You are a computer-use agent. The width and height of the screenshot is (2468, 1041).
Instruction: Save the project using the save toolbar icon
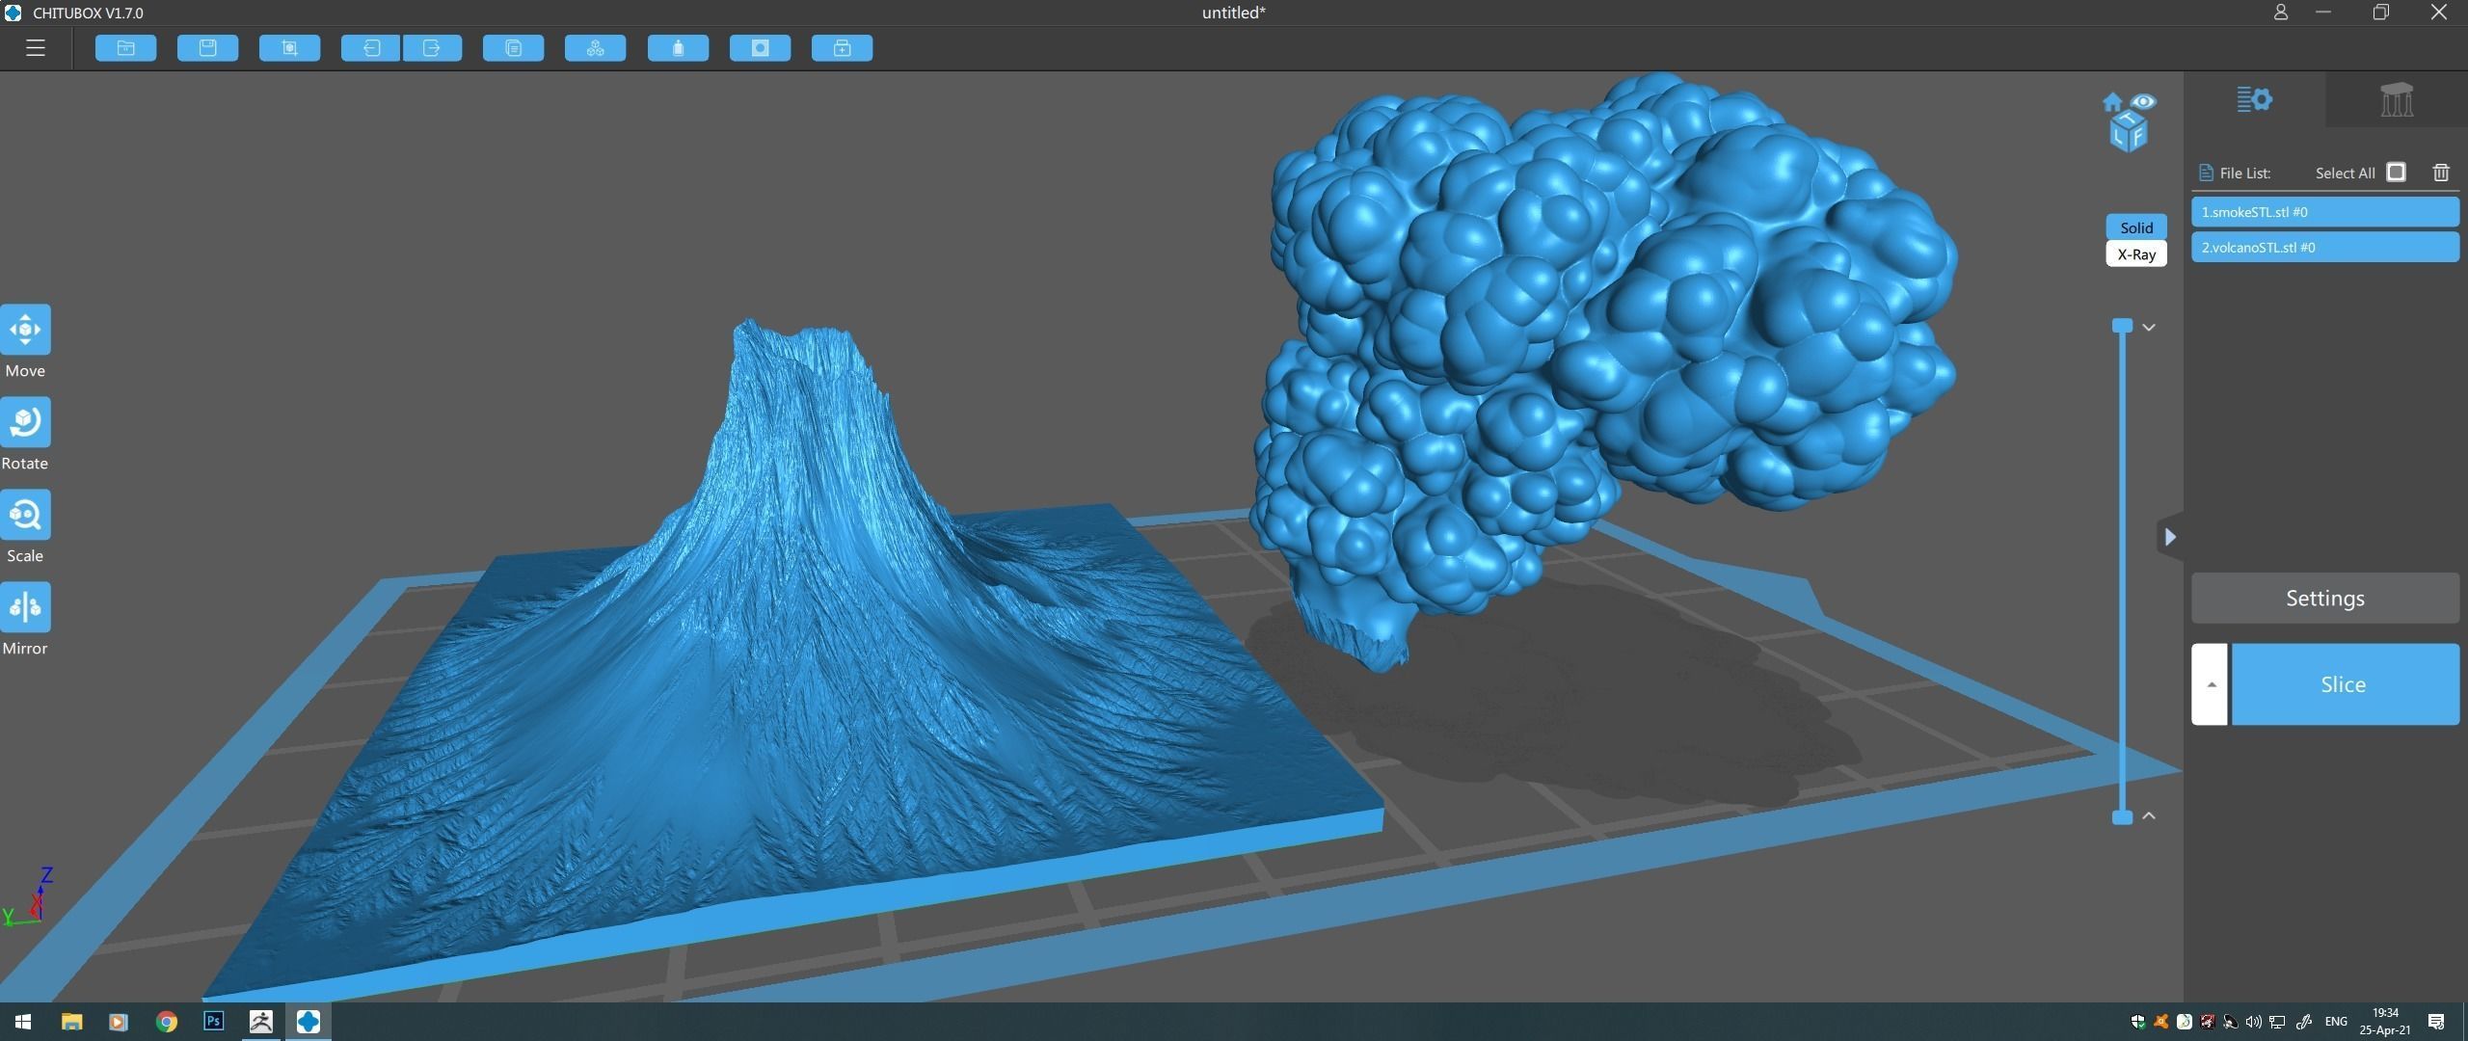207,47
